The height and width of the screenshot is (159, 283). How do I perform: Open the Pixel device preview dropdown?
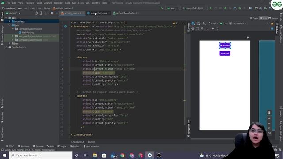213,23
